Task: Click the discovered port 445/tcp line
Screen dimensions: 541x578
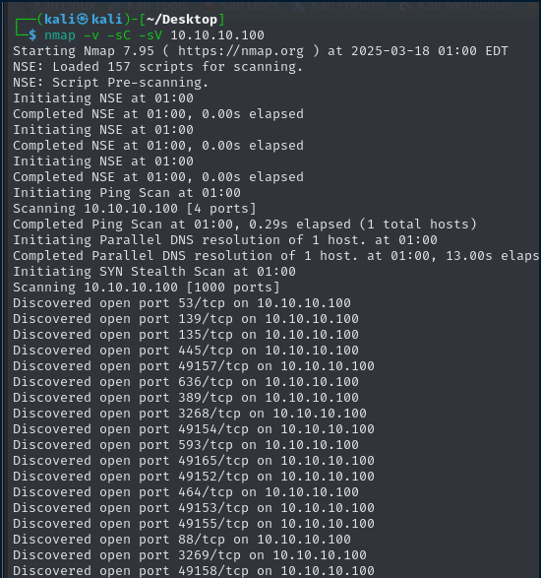Action: coord(186,351)
